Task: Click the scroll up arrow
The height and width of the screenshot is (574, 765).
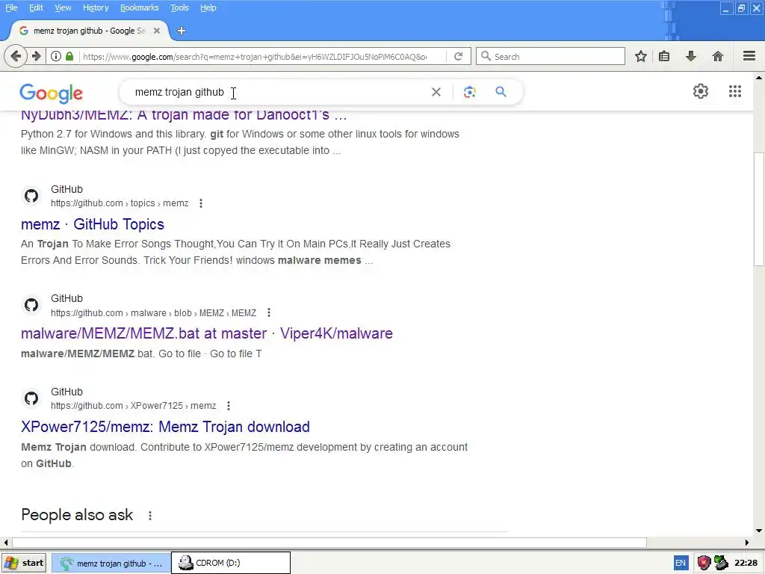Action: coord(759,78)
